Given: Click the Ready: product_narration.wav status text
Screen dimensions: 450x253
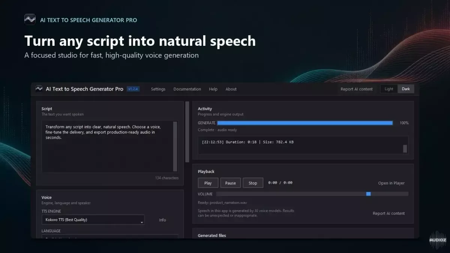Looking at the screenshot, I should point(222,202).
